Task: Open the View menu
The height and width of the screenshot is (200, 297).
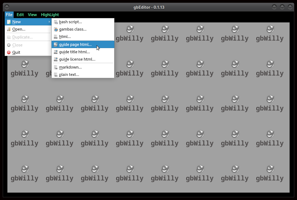Action: [x=32, y=15]
